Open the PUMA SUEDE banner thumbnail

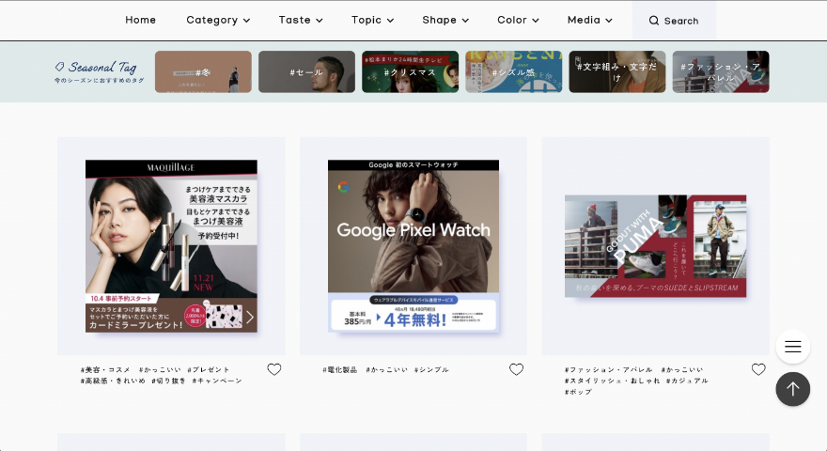pos(656,246)
